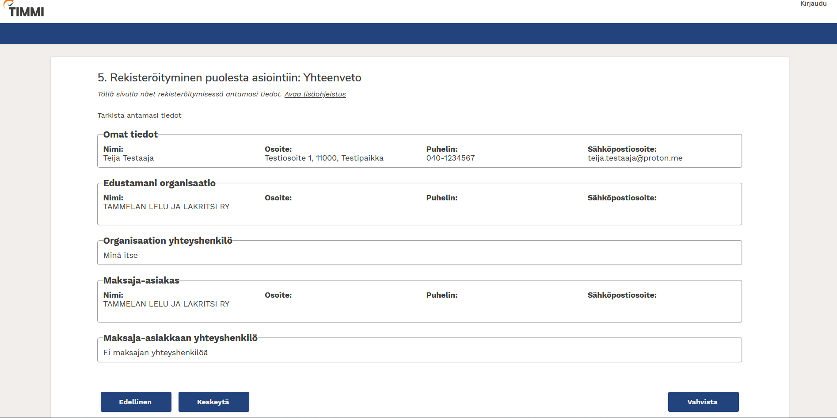
Task: Click the phone number 040-1234567
Action: pyautogui.click(x=450, y=158)
